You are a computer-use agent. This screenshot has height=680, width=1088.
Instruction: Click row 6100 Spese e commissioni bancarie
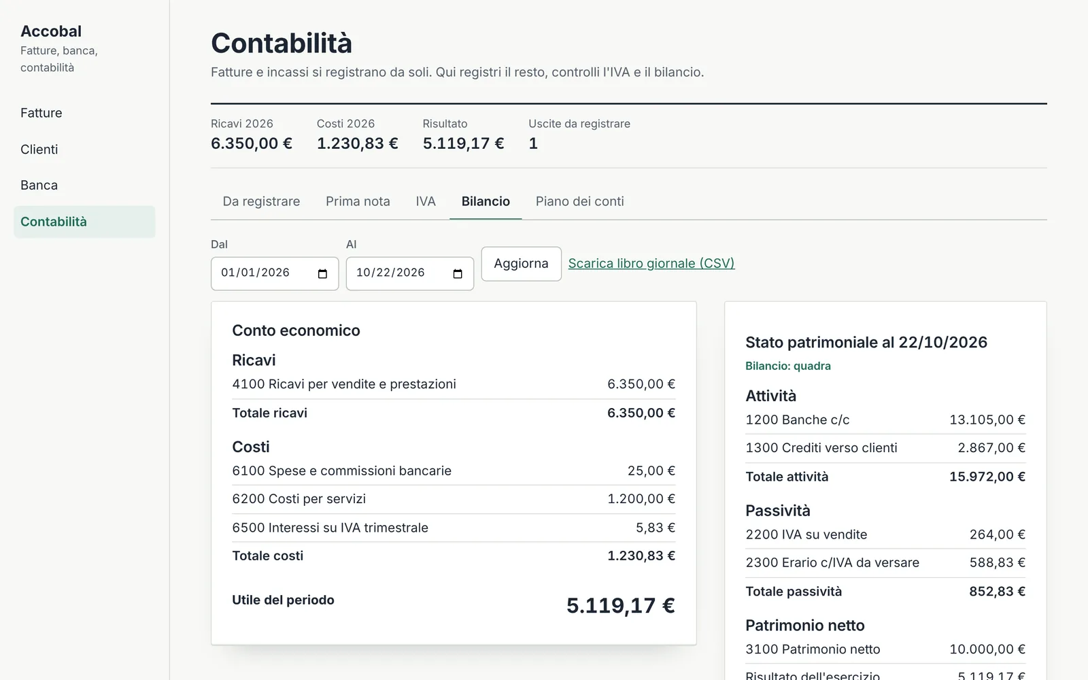tap(454, 471)
